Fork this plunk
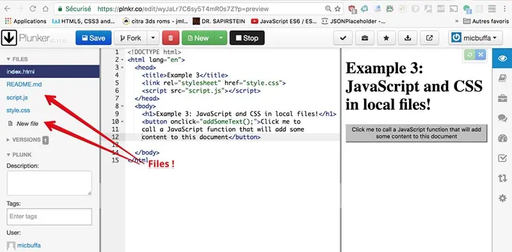Screen dimensions: 512x252 pyautogui.click(x=131, y=38)
